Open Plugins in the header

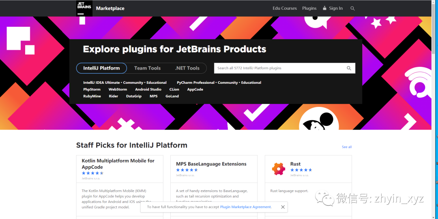(309, 9)
